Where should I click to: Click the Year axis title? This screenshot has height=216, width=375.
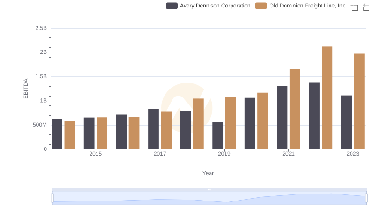point(208,173)
